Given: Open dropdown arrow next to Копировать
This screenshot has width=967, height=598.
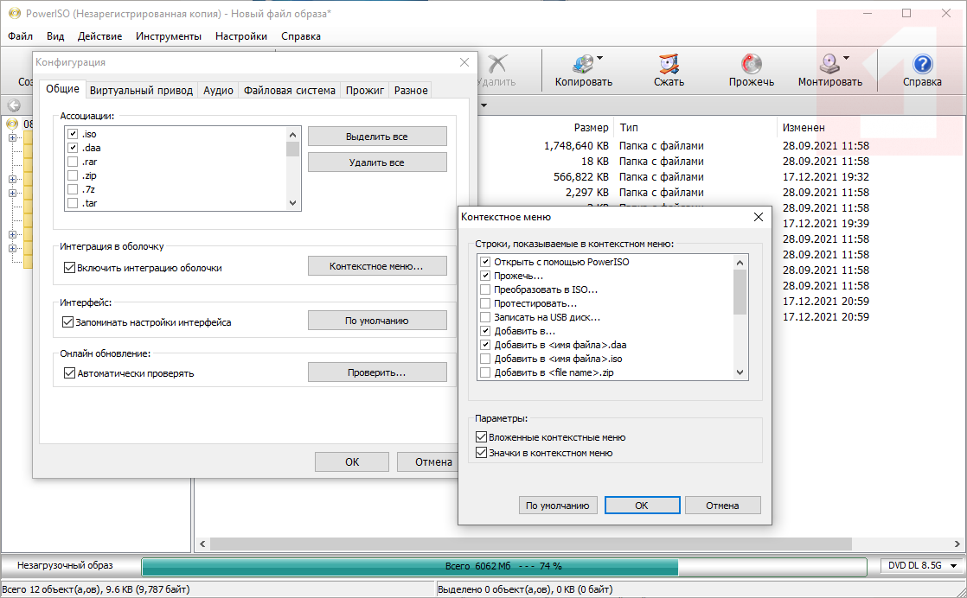Looking at the screenshot, I should [x=599, y=58].
